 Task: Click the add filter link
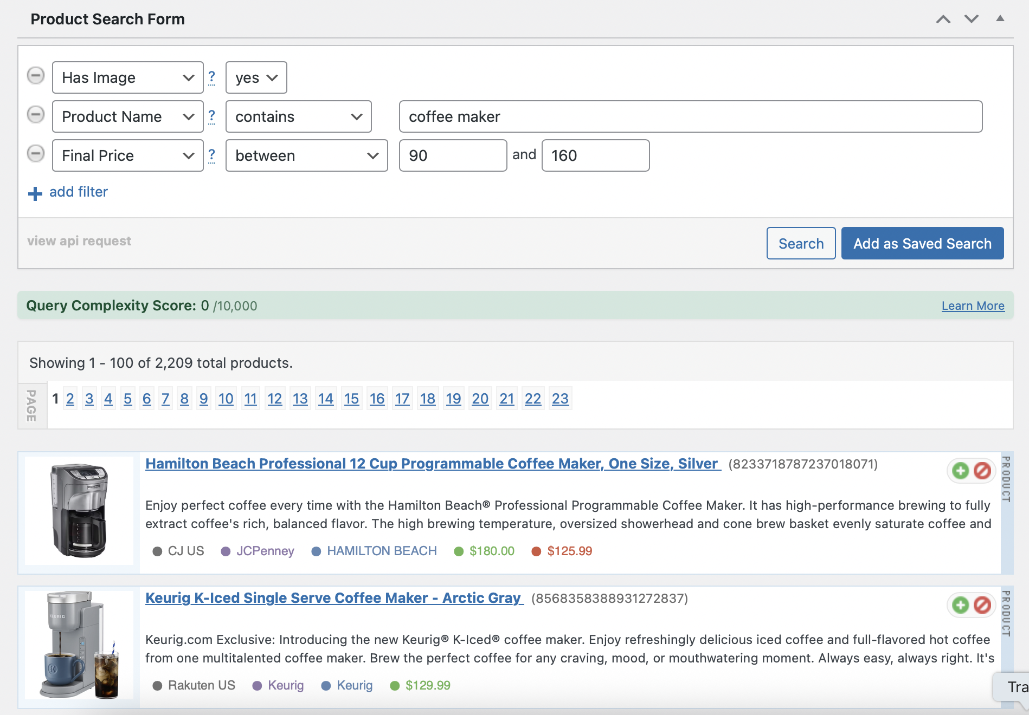click(79, 192)
